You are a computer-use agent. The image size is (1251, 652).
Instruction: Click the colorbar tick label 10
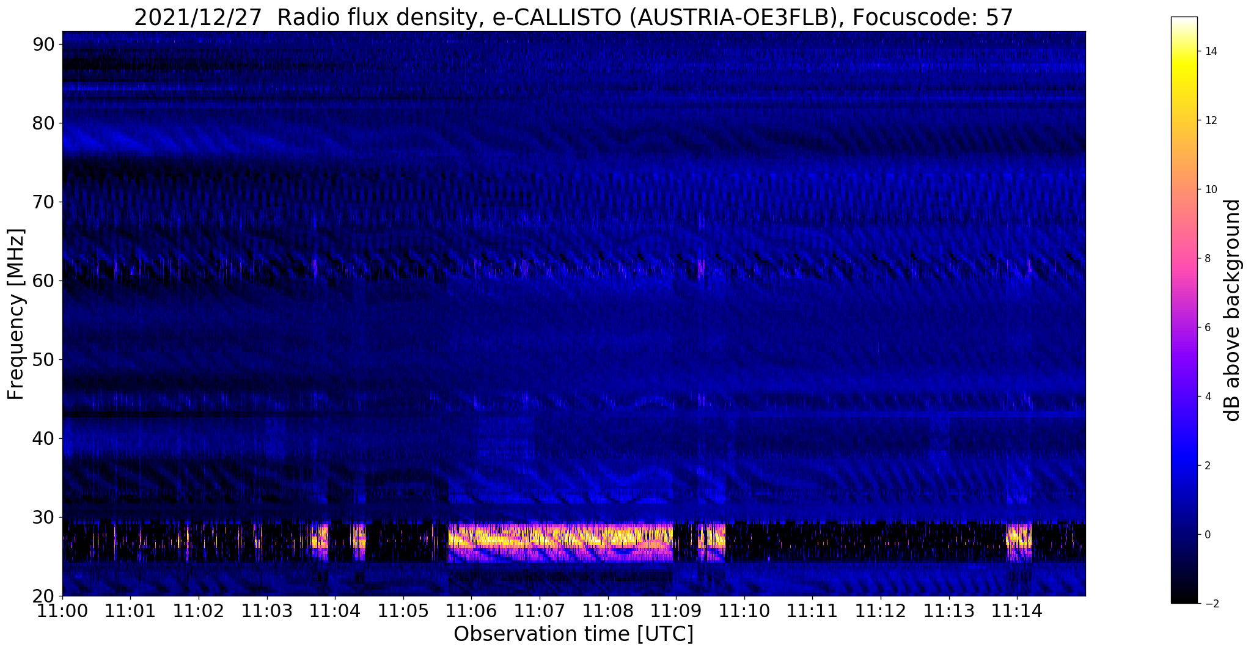[x=1210, y=189]
